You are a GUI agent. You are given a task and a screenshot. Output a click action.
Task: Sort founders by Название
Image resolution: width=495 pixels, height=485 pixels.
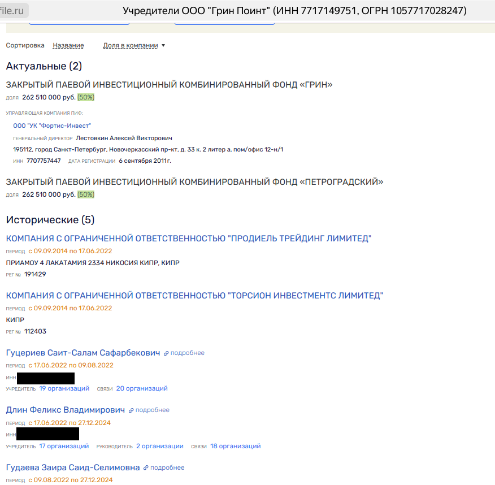[68, 45]
